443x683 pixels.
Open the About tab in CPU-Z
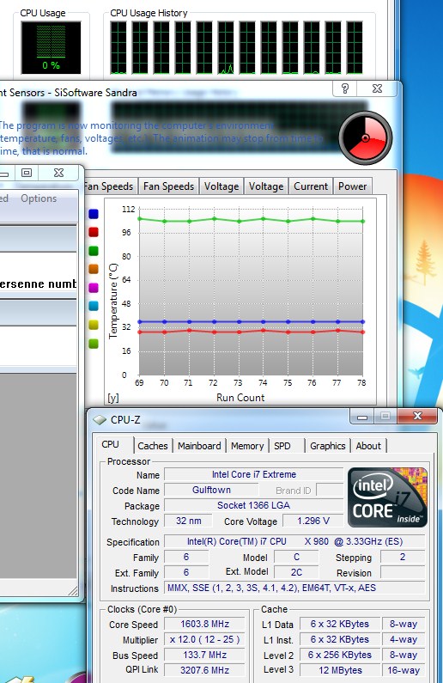pyautogui.click(x=368, y=446)
